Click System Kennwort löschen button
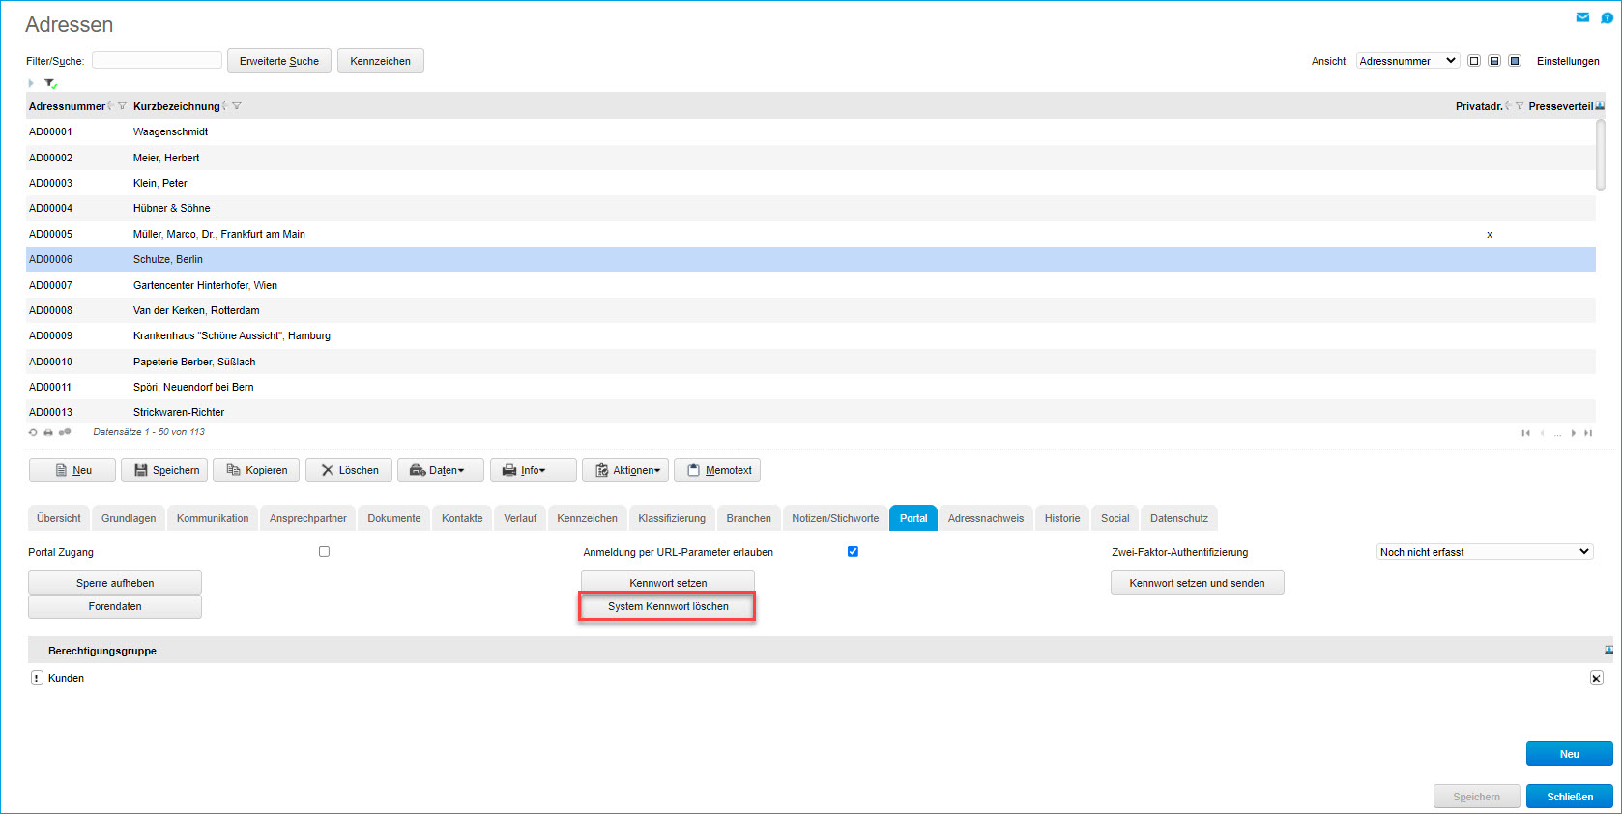This screenshot has height=814, width=1622. (x=668, y=606)
